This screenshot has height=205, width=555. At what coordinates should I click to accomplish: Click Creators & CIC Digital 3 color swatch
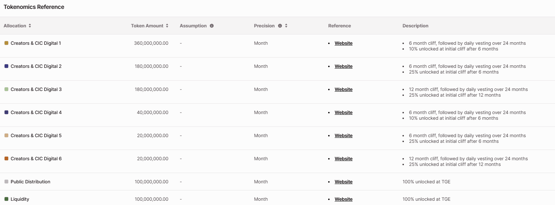point(6,89)
